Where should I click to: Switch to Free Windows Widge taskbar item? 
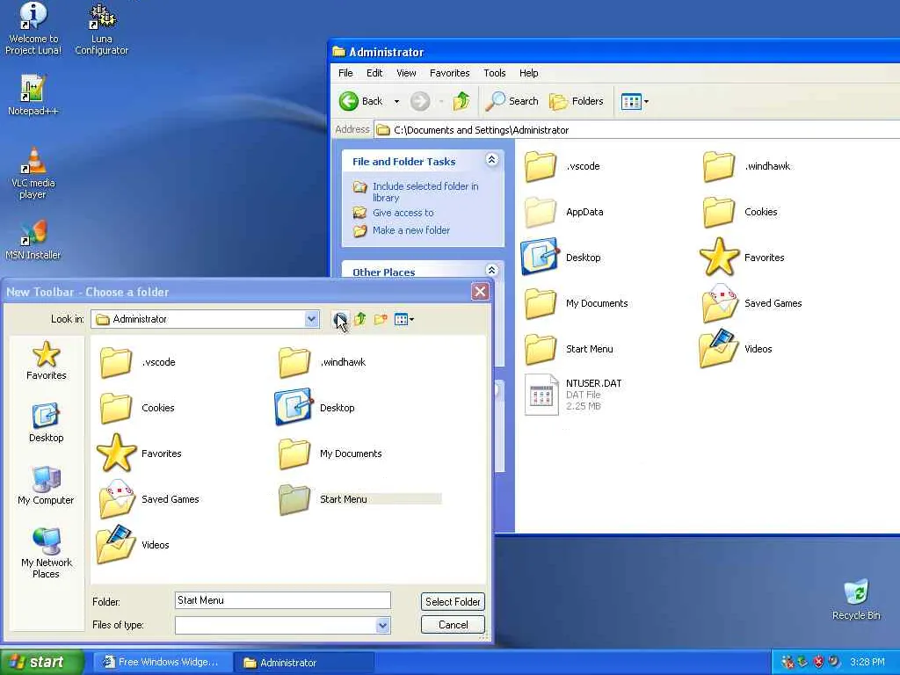[163, 663]
